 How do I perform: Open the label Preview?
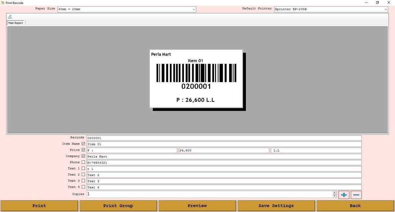tap(197, 206)
